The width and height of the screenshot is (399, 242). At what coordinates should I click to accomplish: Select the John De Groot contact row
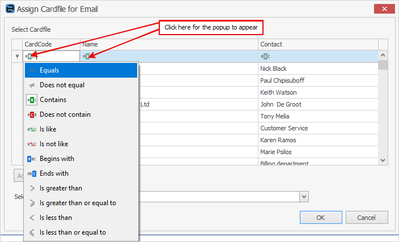[x=318, y=104]
